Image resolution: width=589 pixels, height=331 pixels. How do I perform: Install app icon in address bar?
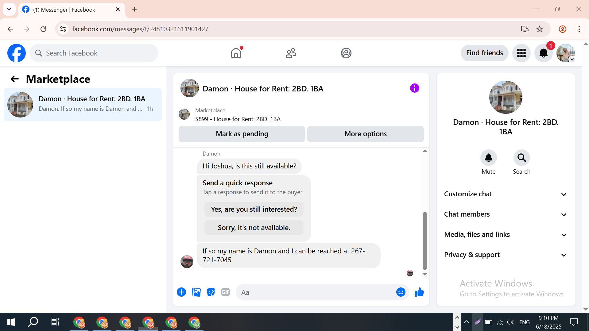click(525, 29)
